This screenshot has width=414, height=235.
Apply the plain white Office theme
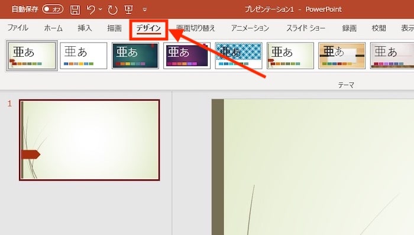[x=83, y=56]
